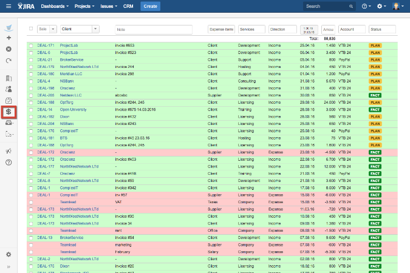Image resolution: width=410 pixels, height=273 pixels.
Task: Open the Dashboards menu
Action: tap(55, 6)
